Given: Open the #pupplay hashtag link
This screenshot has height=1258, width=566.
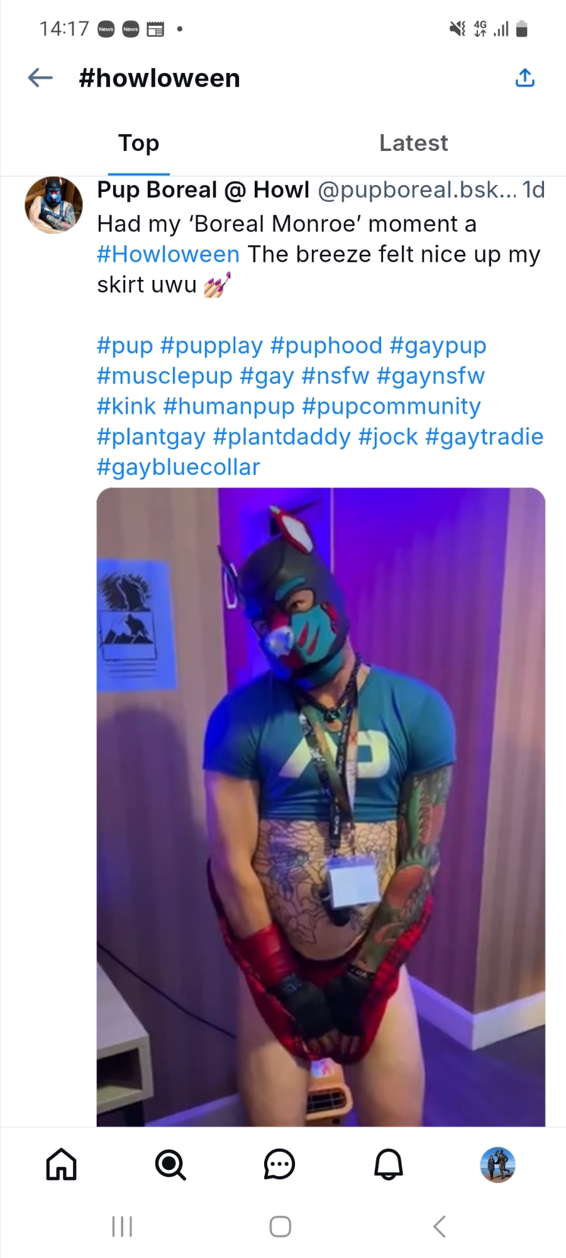Looking at the screenshot, I should [x=211, y=345].
